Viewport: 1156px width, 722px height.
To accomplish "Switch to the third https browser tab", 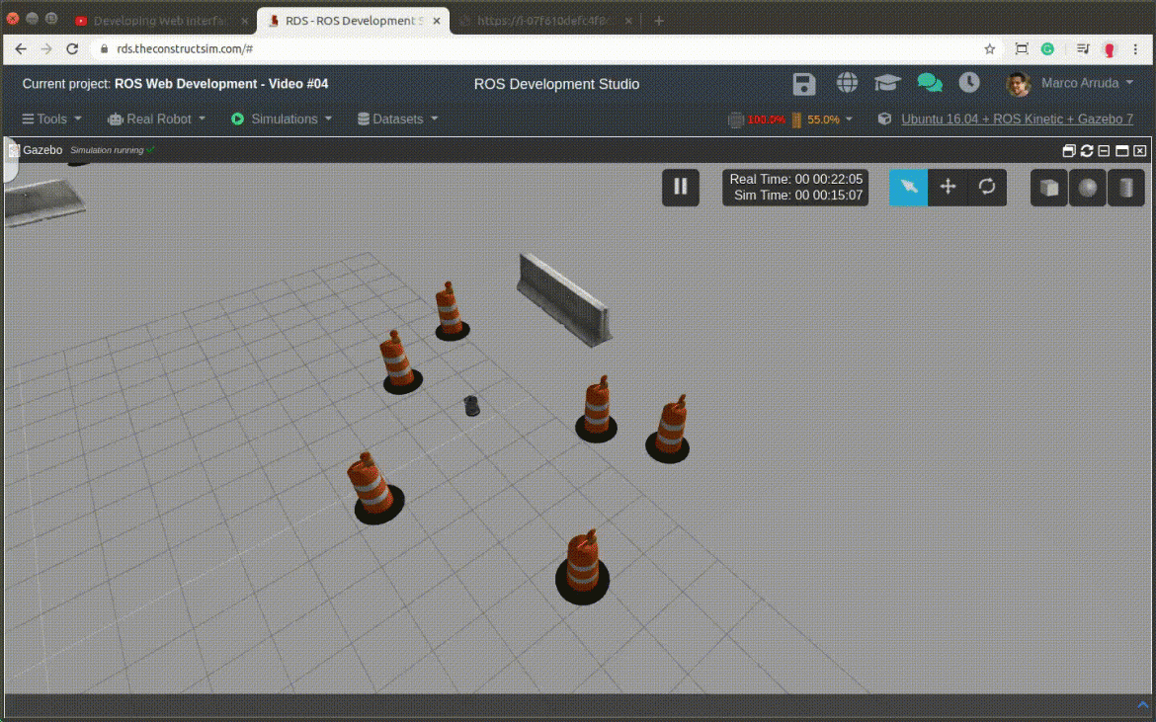I will (544, 21).
